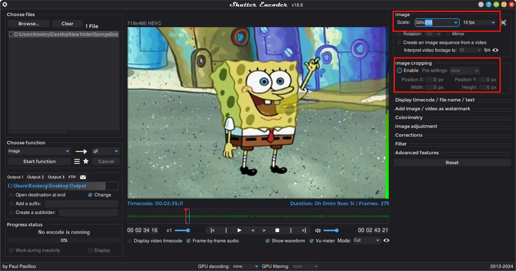The width and height of the screenshot is (516, 271).
Task: Toggle Vu-meter checkbox
Action: coord(312,241)
